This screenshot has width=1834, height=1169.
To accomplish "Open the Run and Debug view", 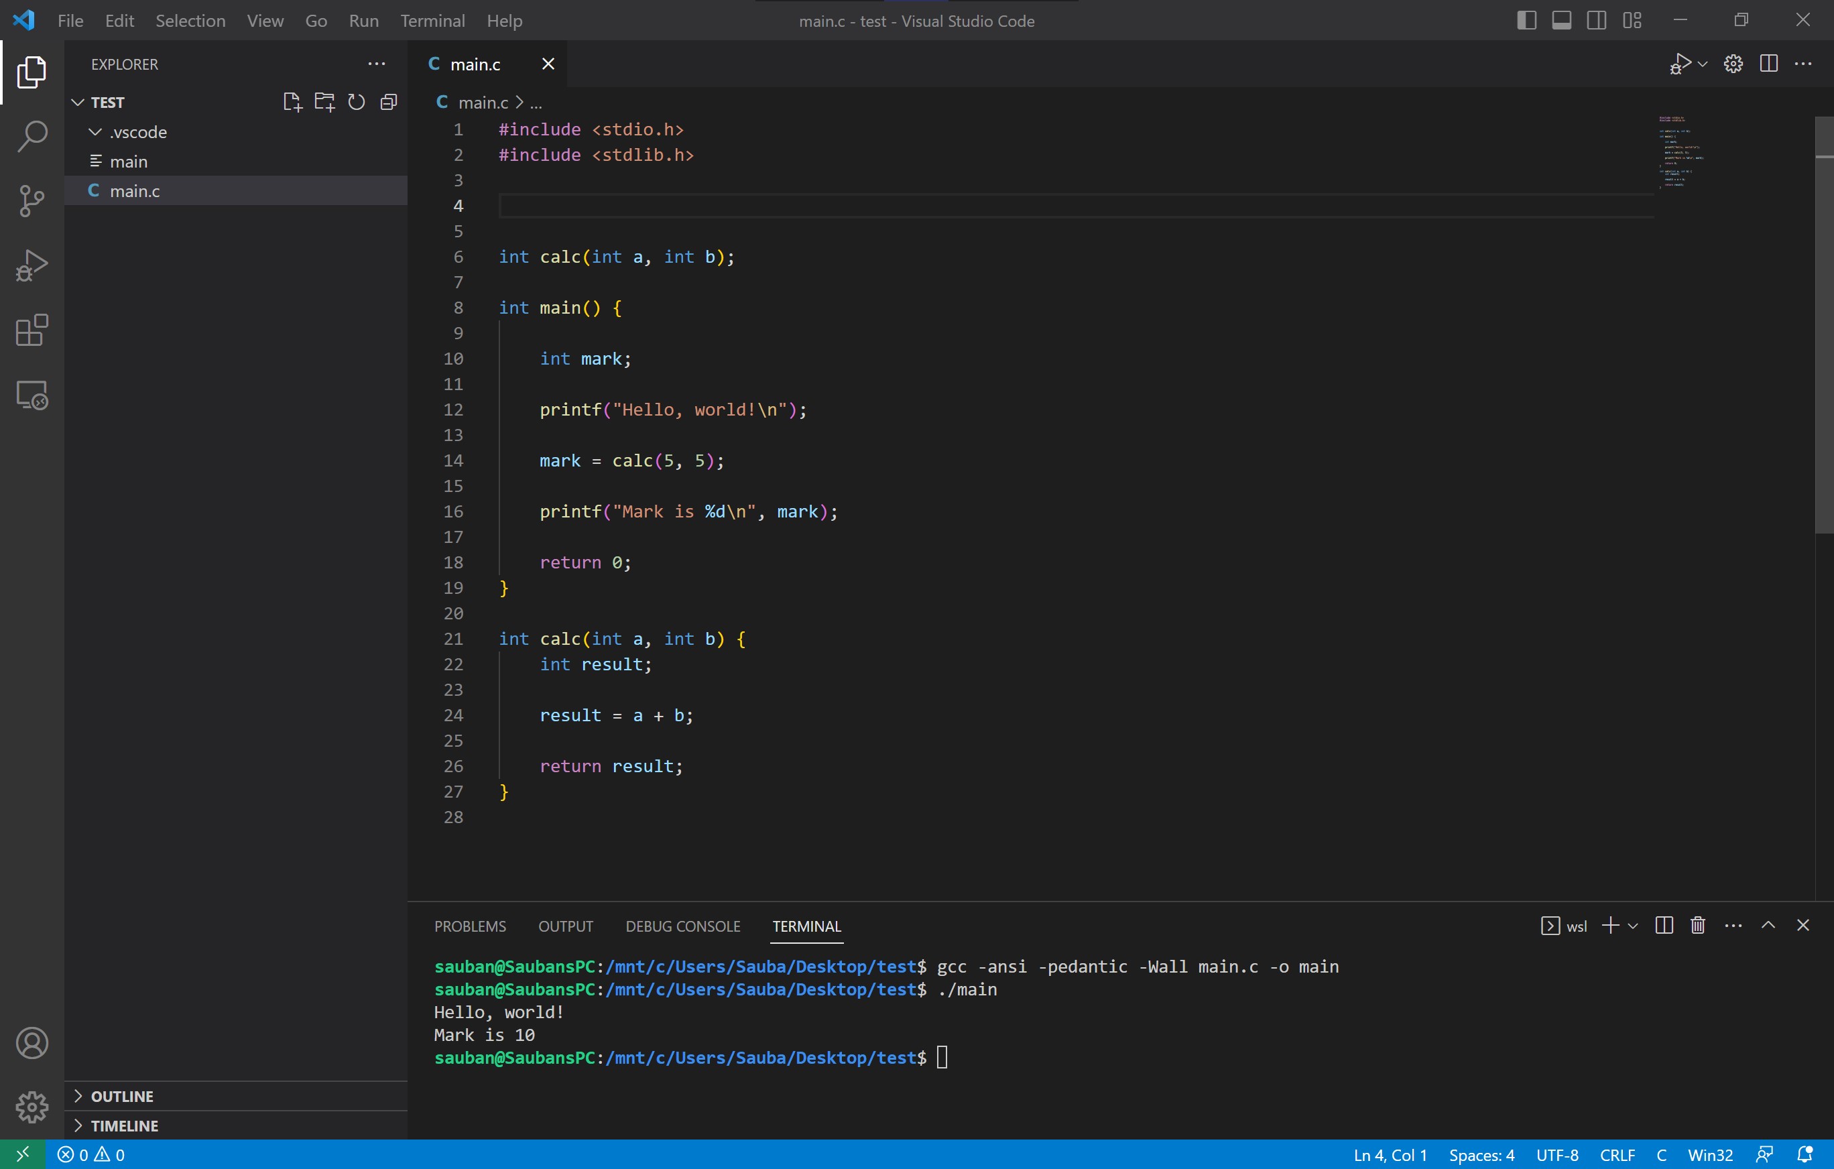I will tap(32, 266).
